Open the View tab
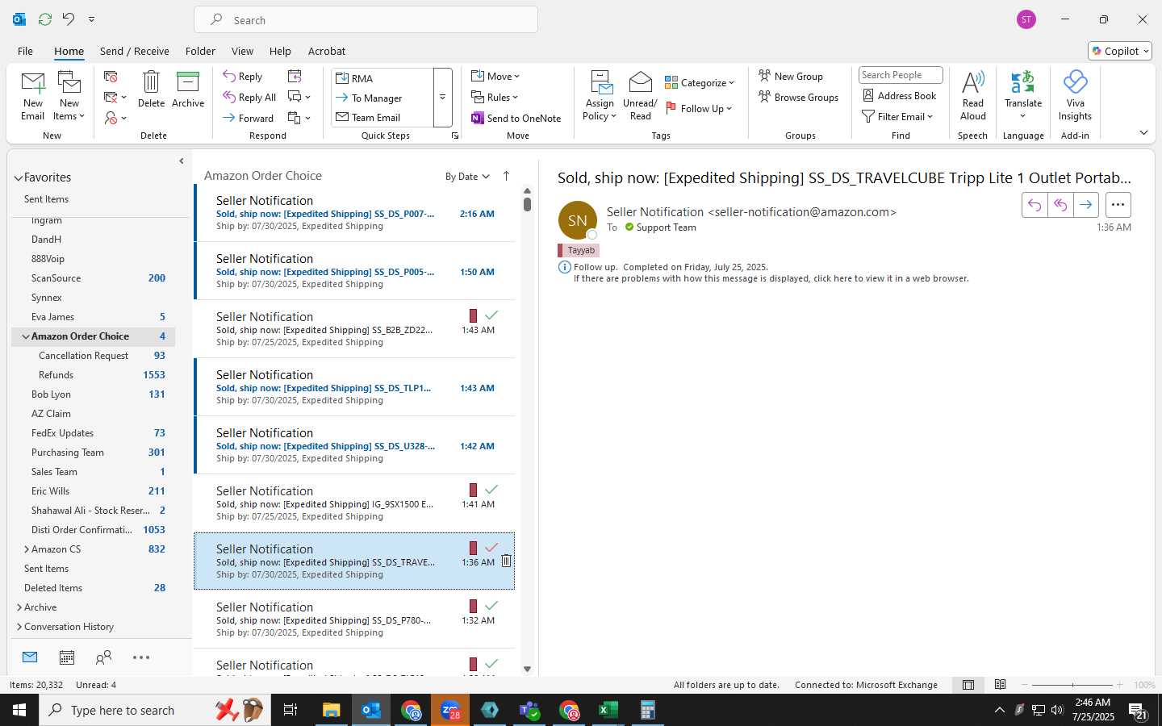 point(242,51)
